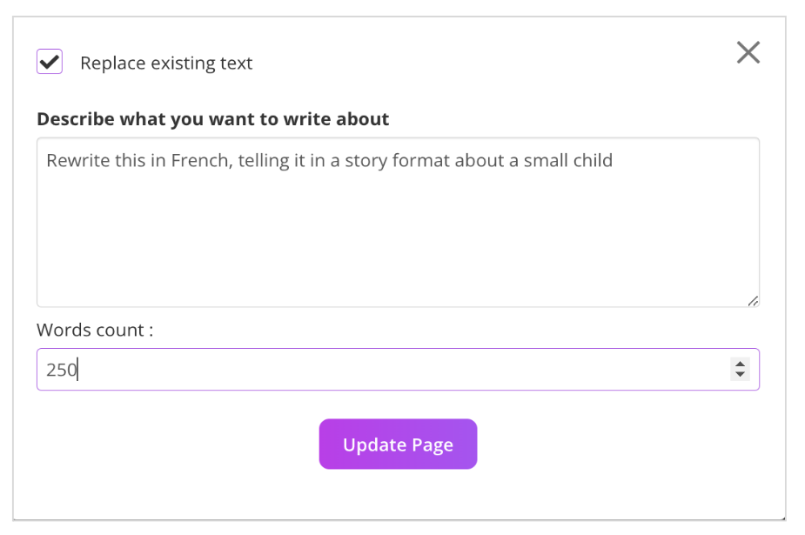
Task: Place cursor after 'small child' in prompt
Action: (x=613, y=161)
